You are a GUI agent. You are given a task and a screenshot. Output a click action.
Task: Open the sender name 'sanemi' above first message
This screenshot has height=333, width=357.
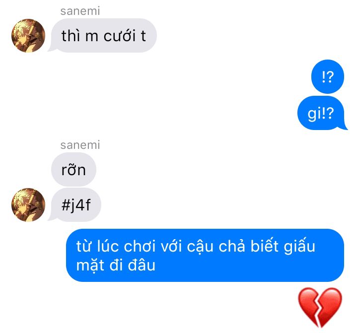click(80, 11)
